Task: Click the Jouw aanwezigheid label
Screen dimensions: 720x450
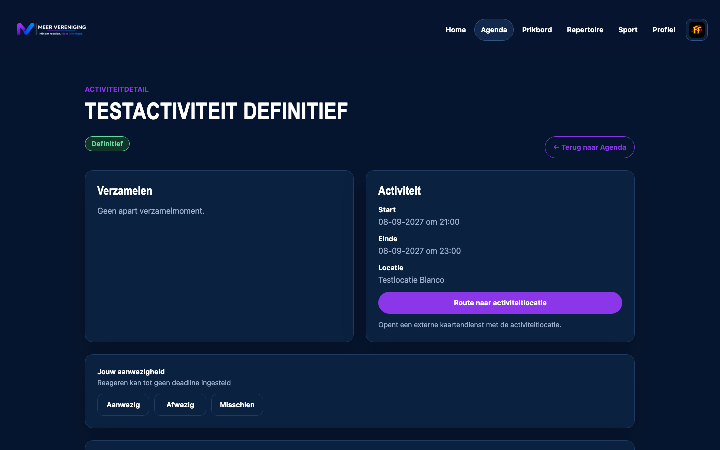Action: point(131,372)
